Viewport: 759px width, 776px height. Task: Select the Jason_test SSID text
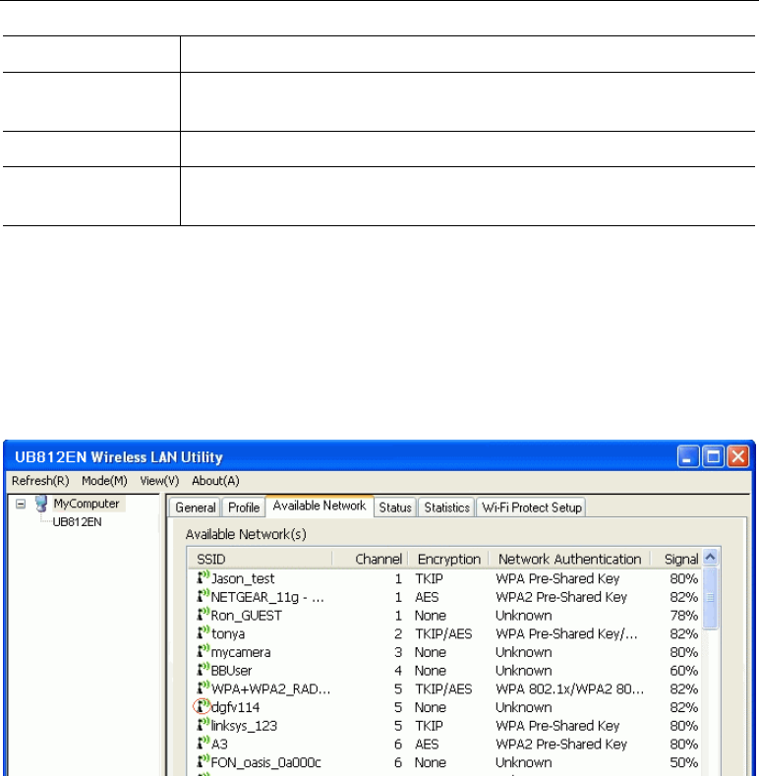pos(243,578)
